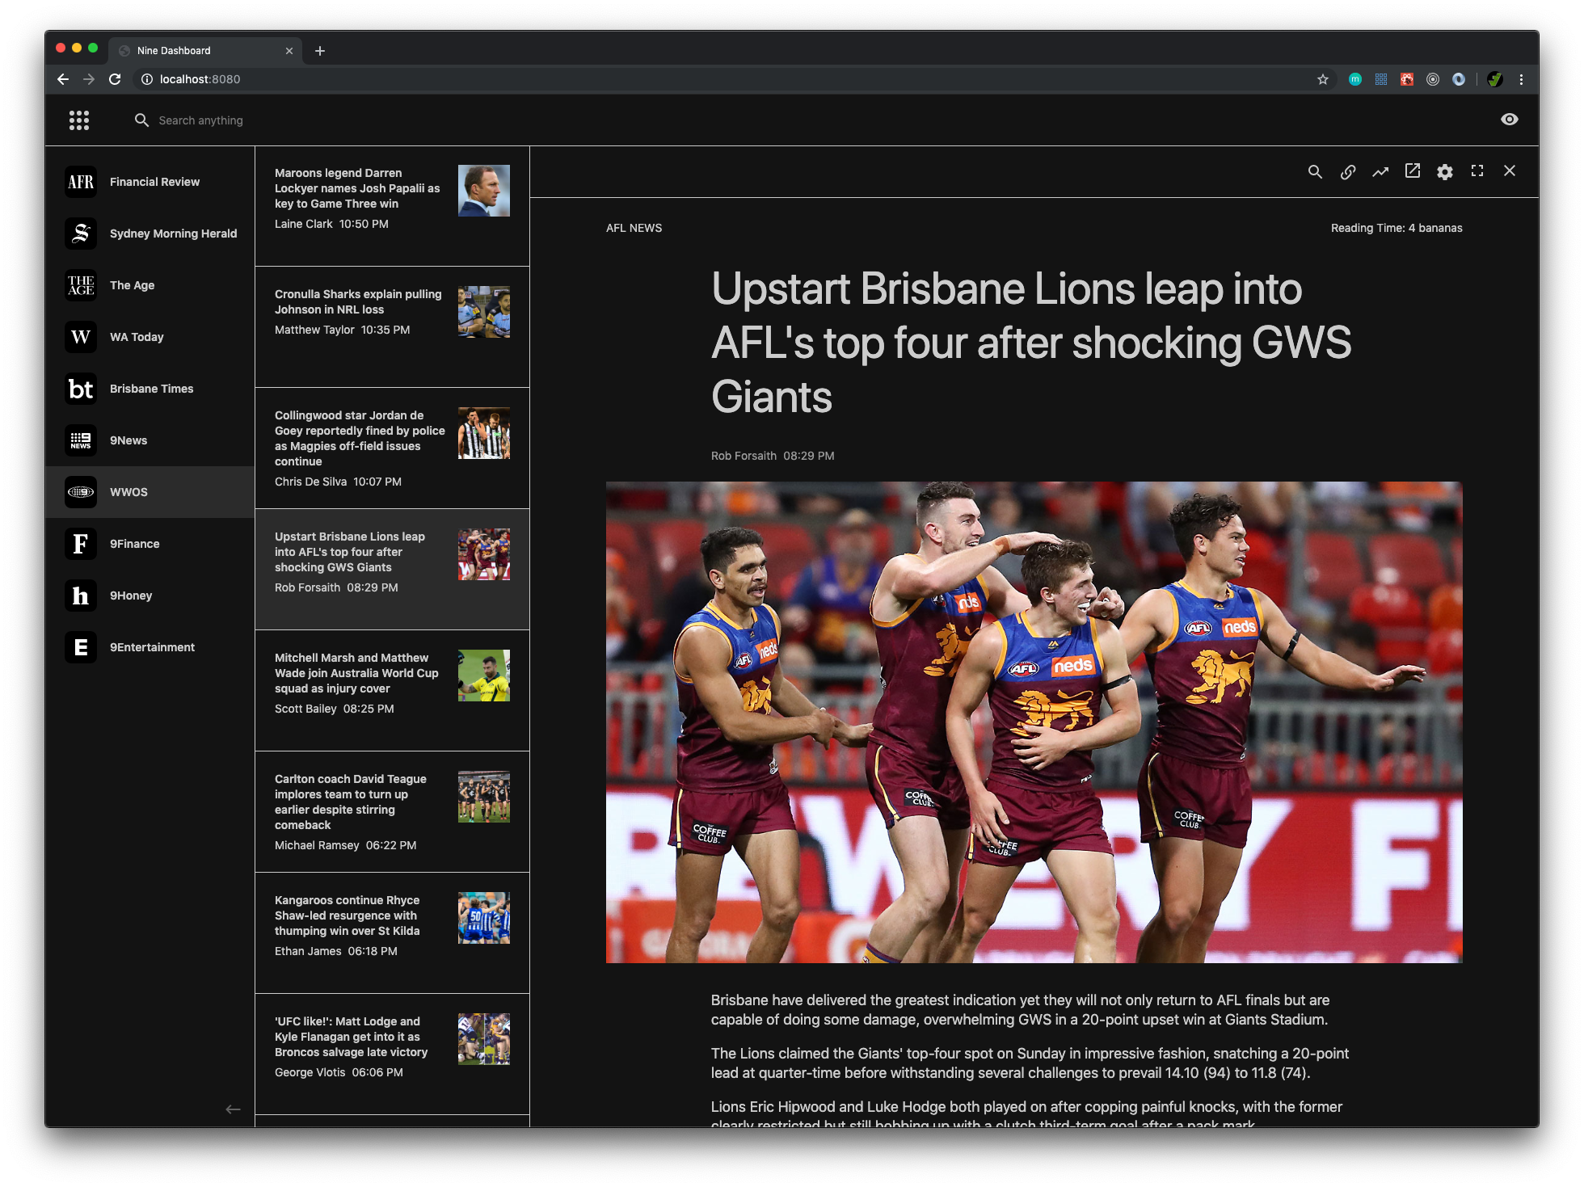The image size is (1584, 1187).
Task: Open the apps grid menu icon
Action: [x=79, y=120]
